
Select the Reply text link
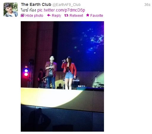coord(56,16)
